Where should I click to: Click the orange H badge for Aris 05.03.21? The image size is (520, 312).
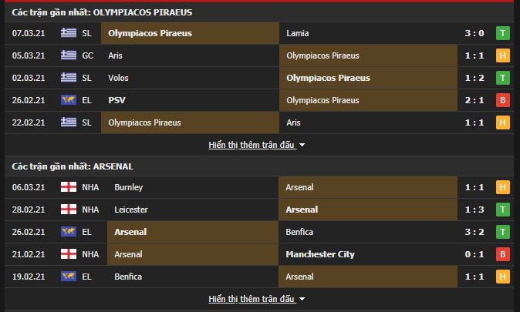point(503,55)
